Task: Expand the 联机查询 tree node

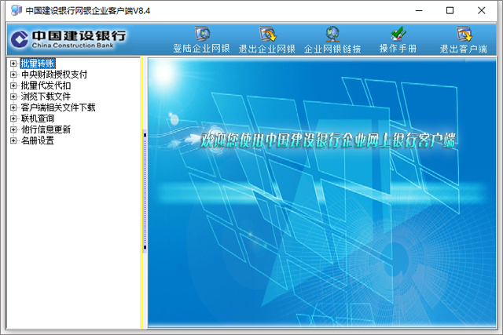Action: (x=13, y=118)
